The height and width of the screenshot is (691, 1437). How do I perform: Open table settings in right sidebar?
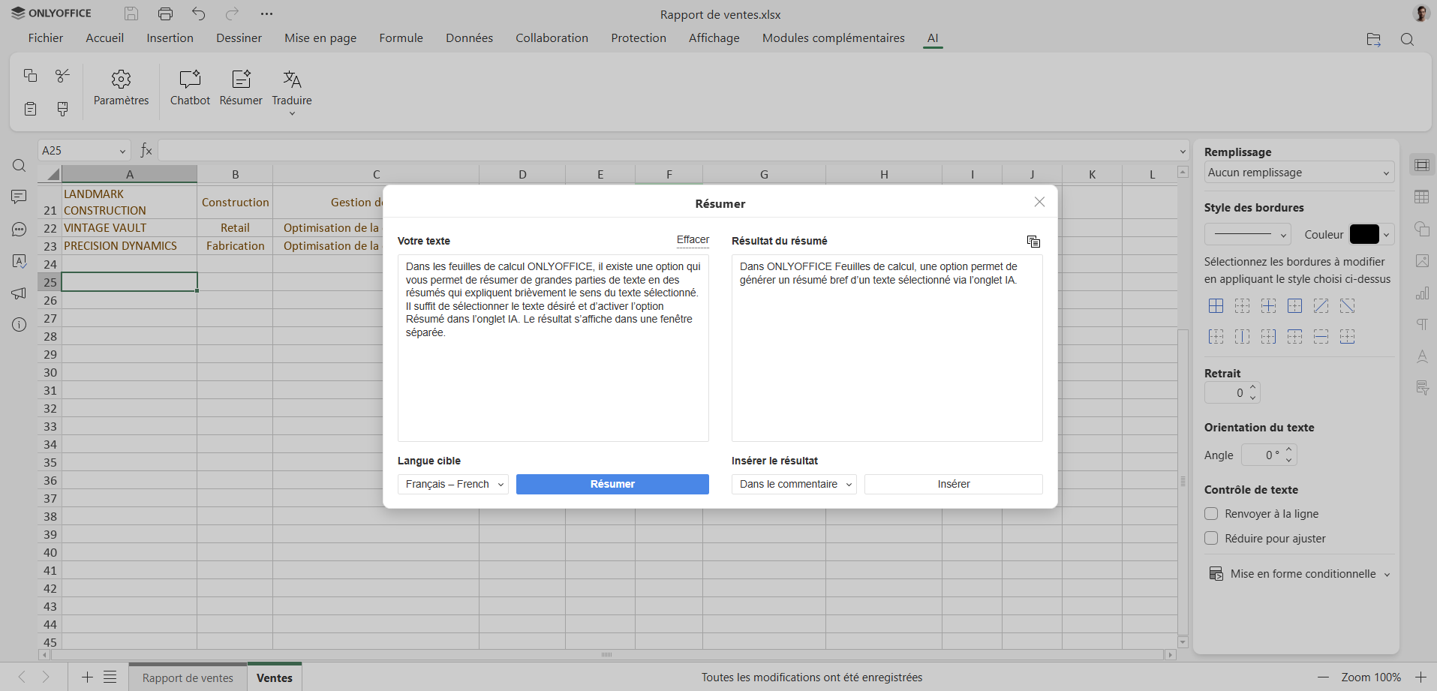pyautogui.click(x=1422, y=197)
